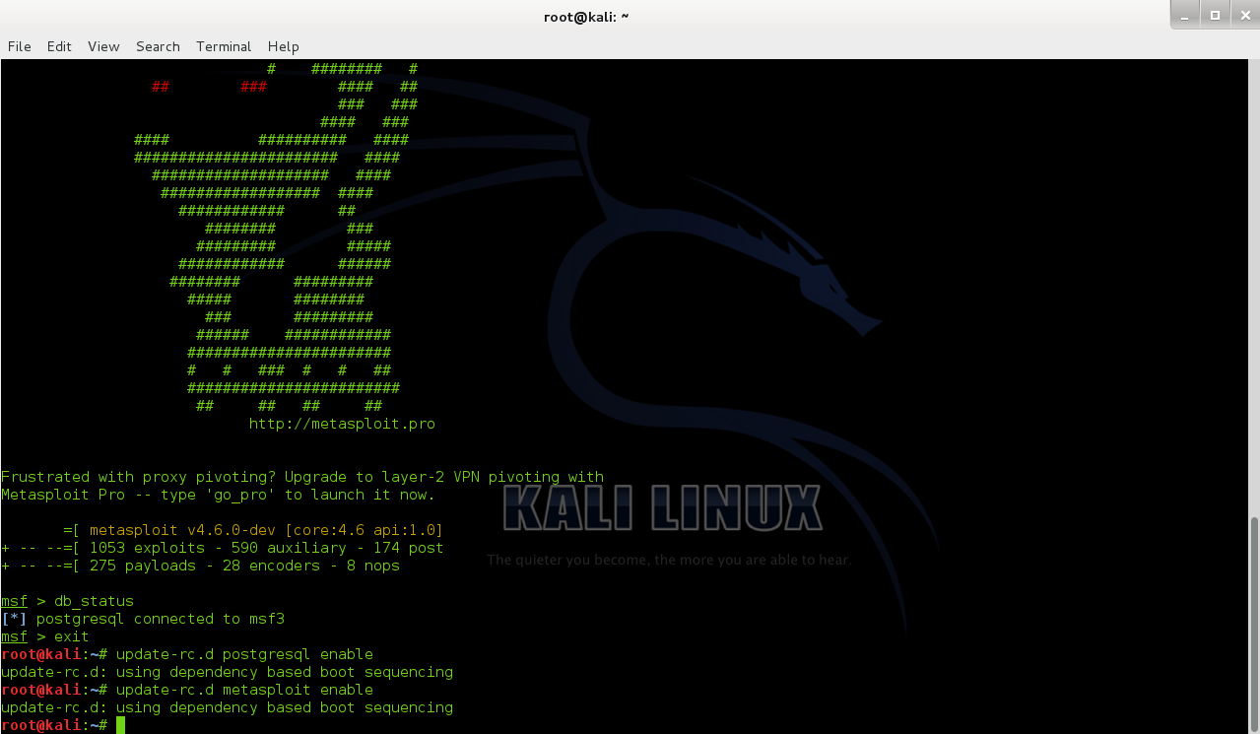This screenshot has height=734, width=1260.
Task: Open the Search menu
Action: [x=158, y=46]
